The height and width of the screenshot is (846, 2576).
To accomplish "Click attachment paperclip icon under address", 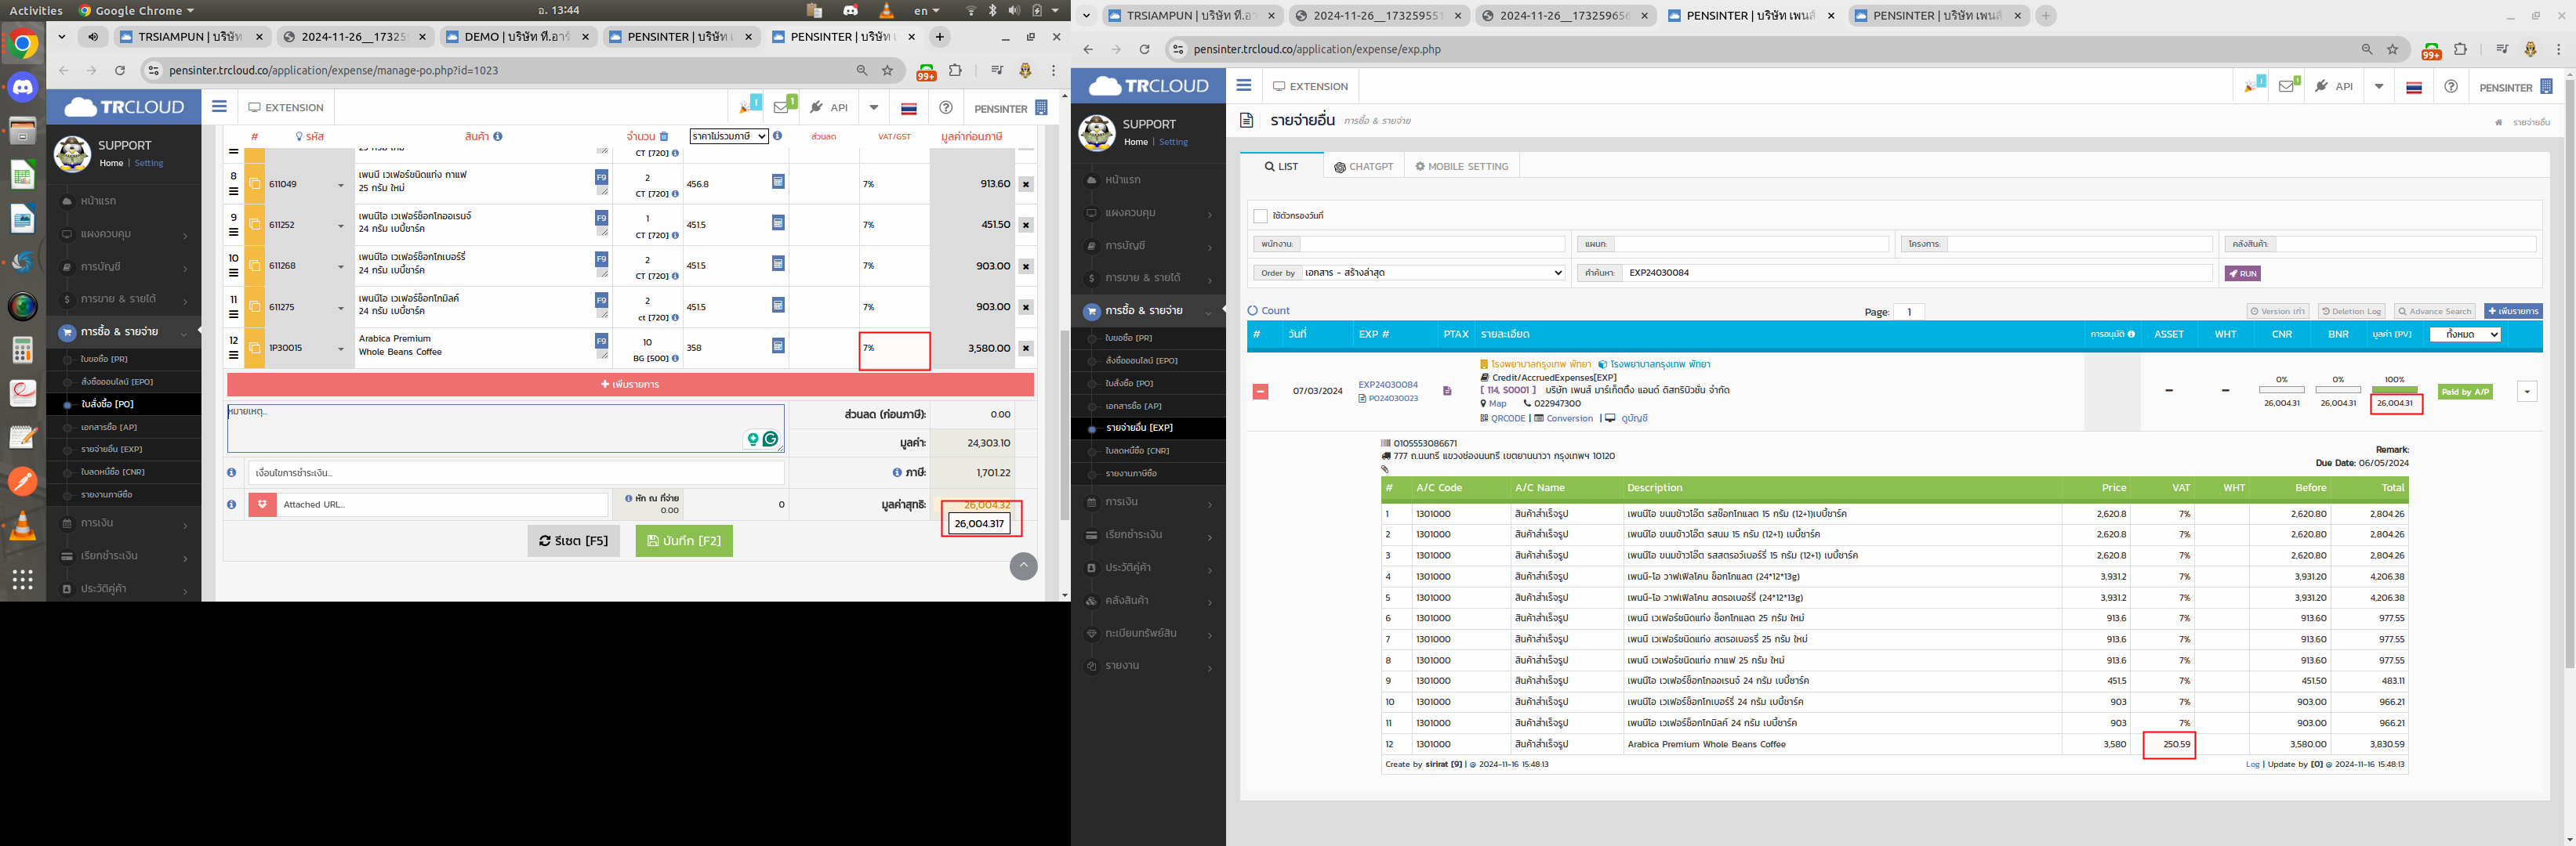I will [1385, 469].
